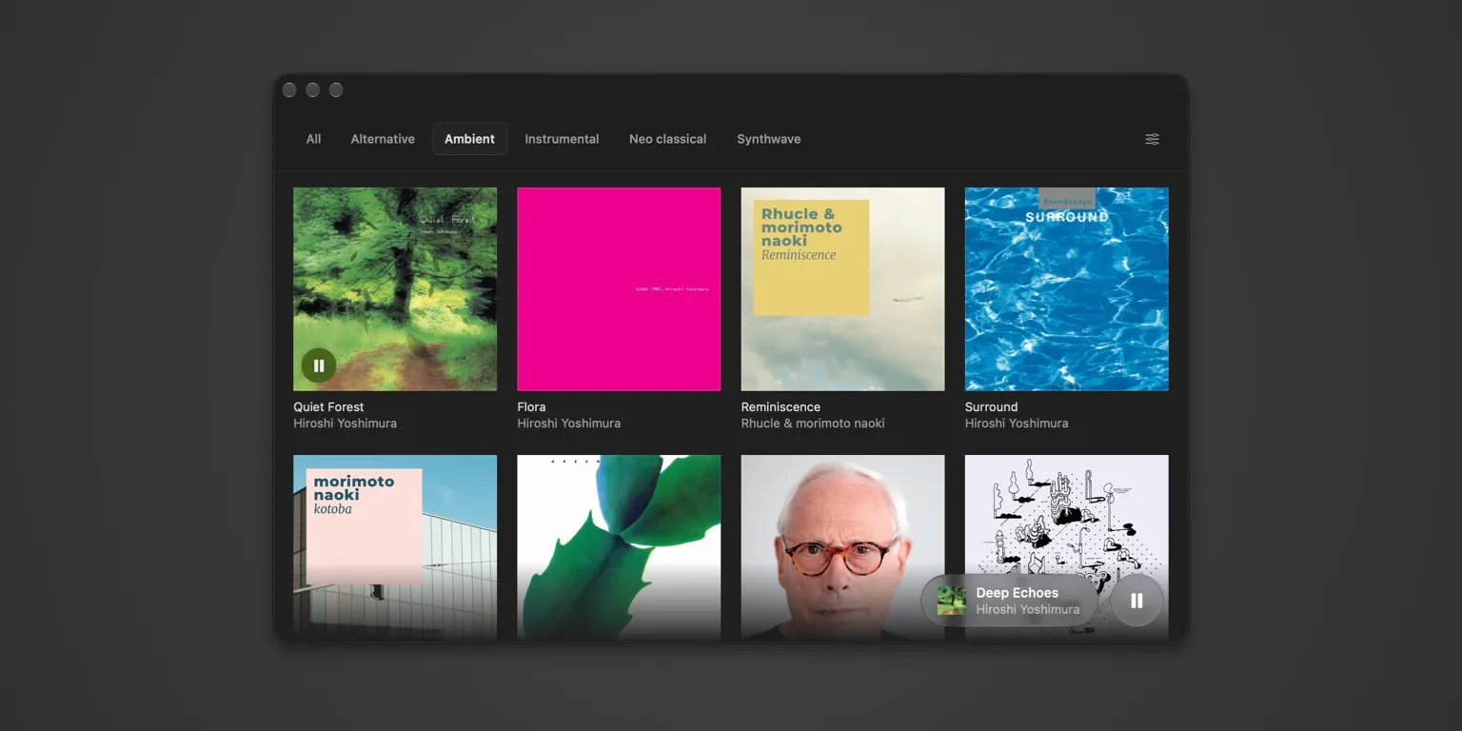Open the Synthwave tab
The width and height of the screenshot is (1462, 731).
point(768,139)
